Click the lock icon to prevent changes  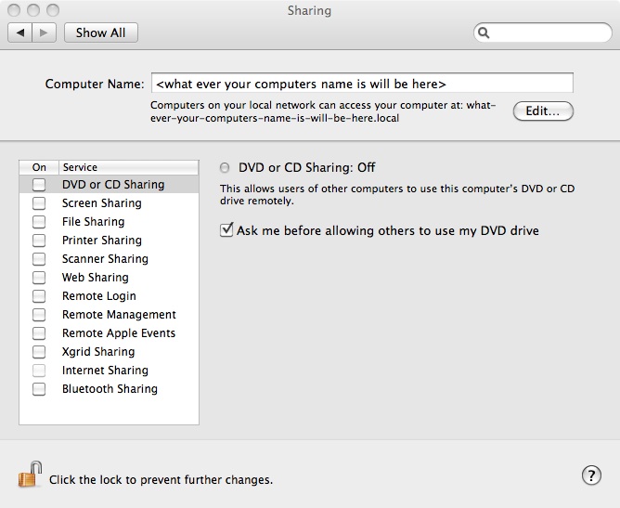click(x=31, y=475)
